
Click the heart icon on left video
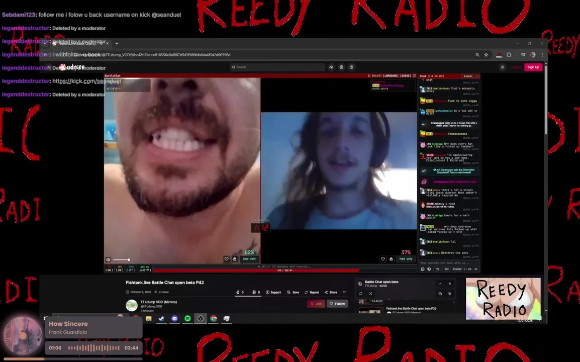[226, 259]
